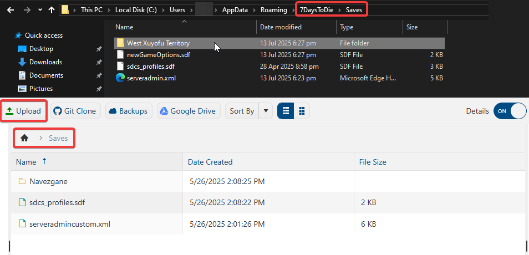The height and width of the screenshot is (255, 529).
Task: Sort Explorer files by Name column
Action: pos(124,27)
